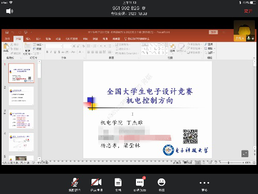Click the Find button in Editing group
Image resolution: width=258 pixels, height=194 pixels.
click(x=209, y=45)
